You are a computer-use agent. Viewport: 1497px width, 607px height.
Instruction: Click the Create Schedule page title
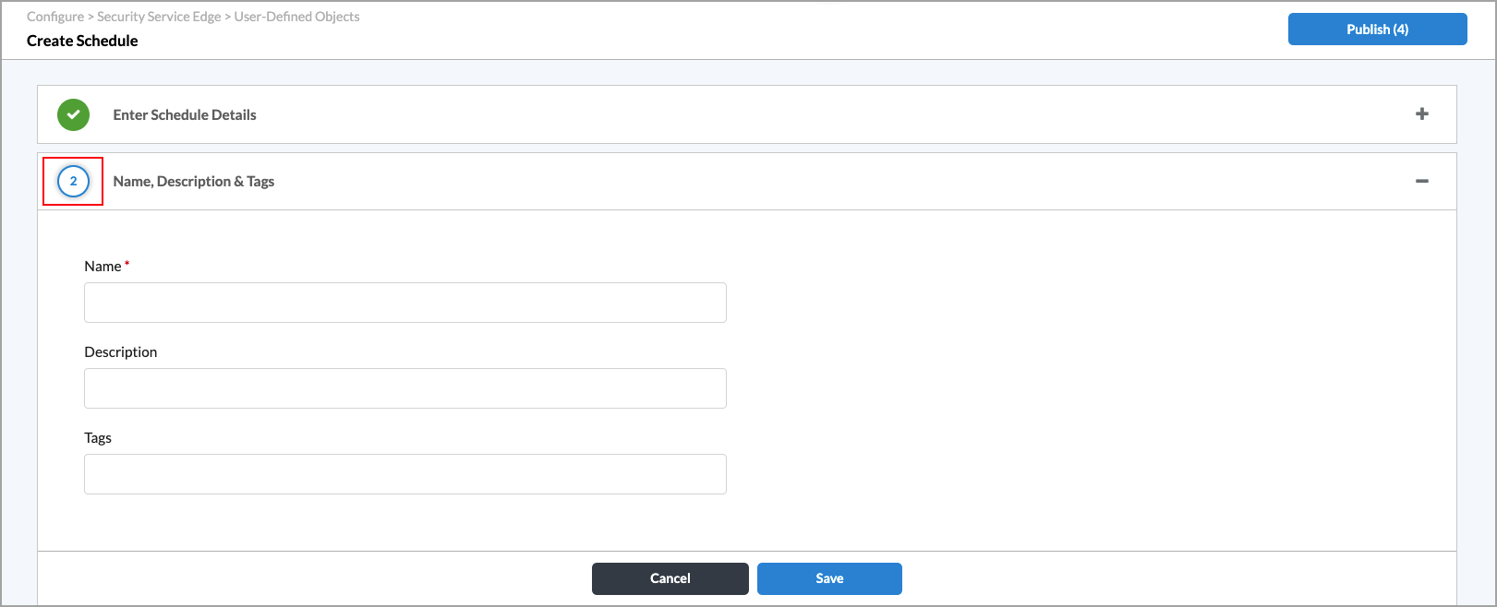[x=82, y=41]
